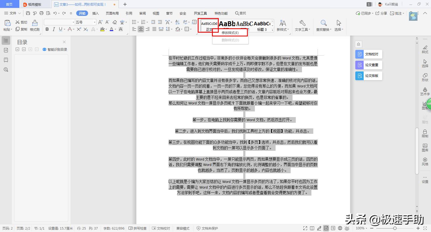
Task: Click 智能识别目录 button
Action: tap(55, 49)
